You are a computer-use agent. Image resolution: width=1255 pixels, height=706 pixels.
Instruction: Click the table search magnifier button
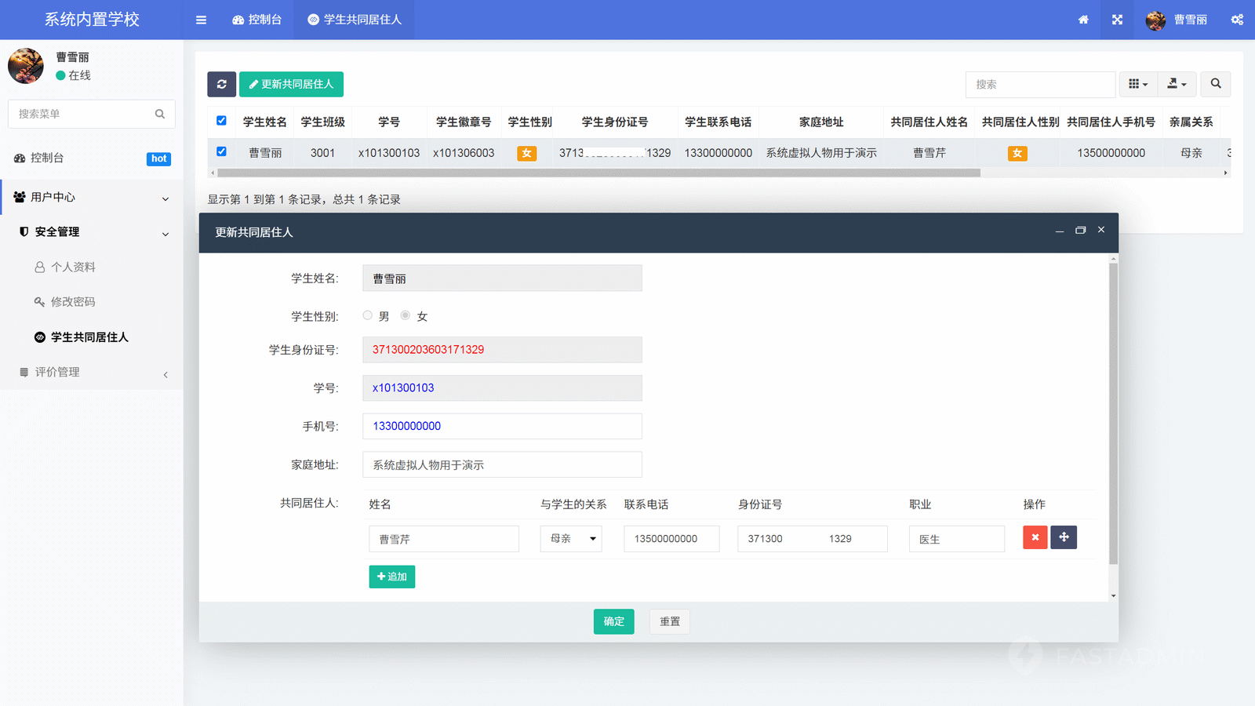pos(1215,84)
